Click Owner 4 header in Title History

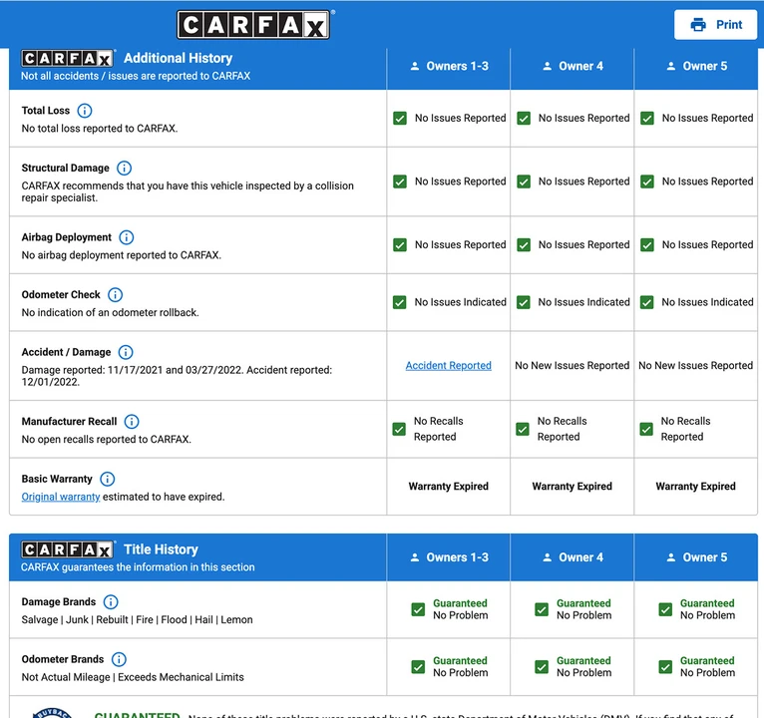pyautogui.click(x=573, y=557)
